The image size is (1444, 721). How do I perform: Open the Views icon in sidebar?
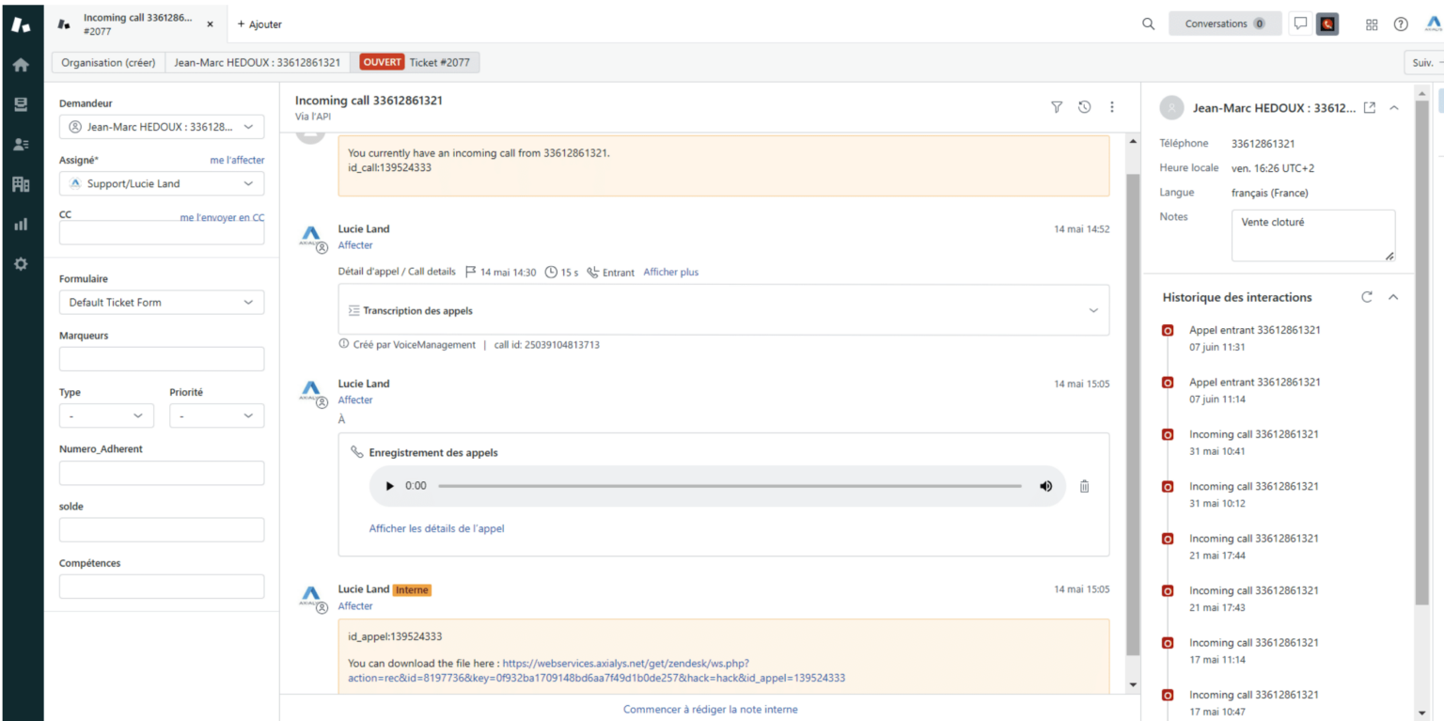[x=21, y=104]
